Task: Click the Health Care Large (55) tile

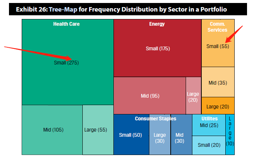Action: point(98,130)
